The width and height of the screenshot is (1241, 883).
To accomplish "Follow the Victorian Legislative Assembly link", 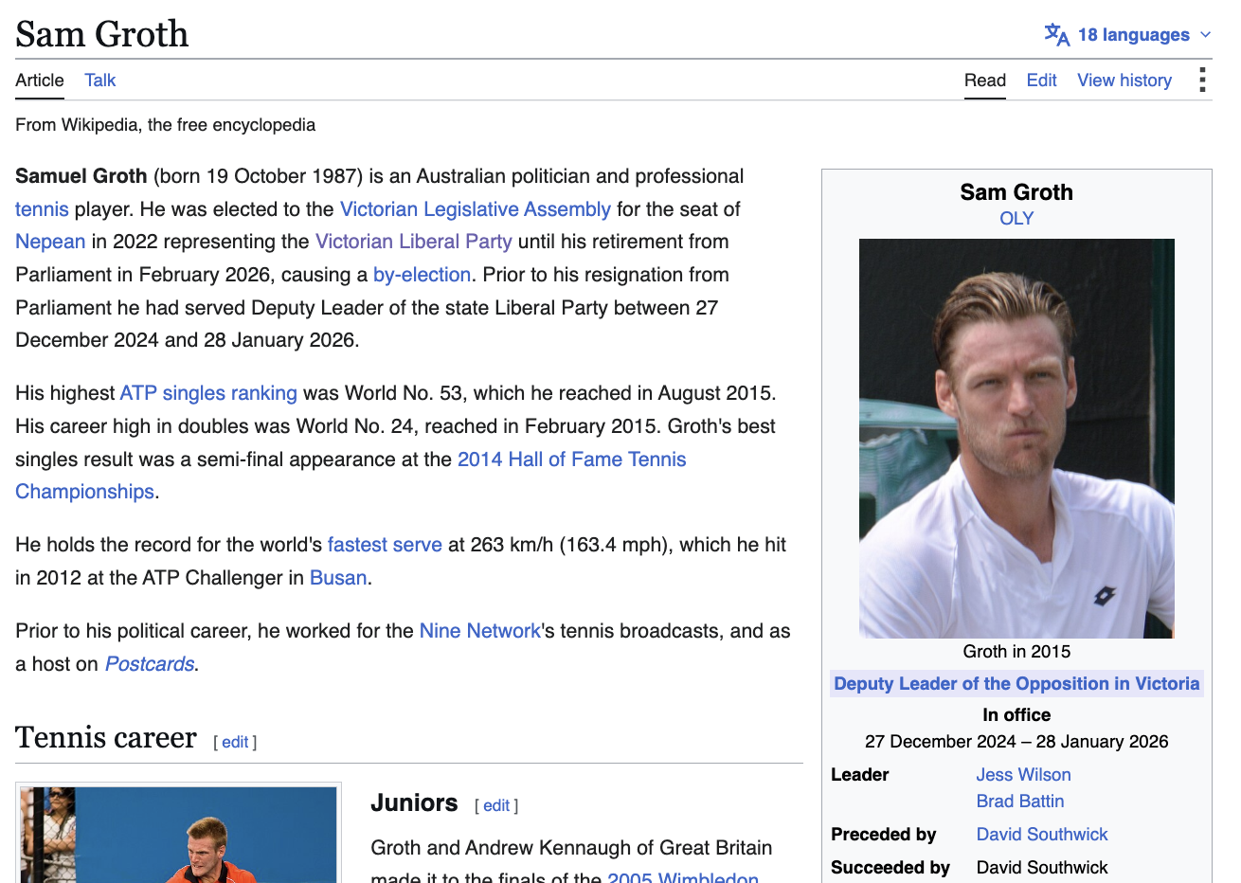I will coord(476,209).
